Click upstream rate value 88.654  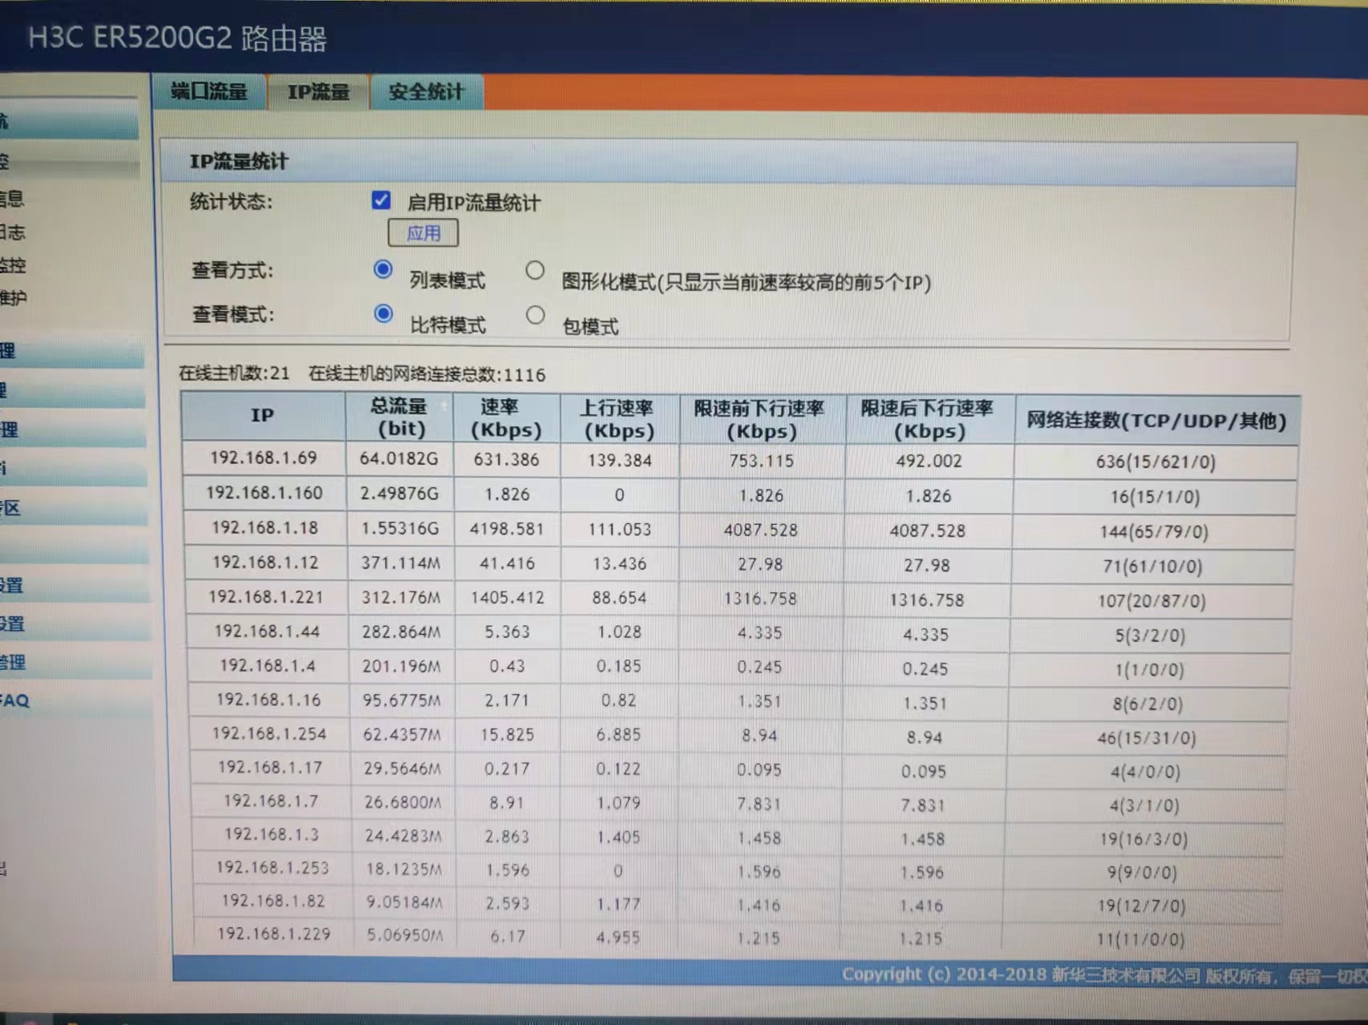click(x=619, y=598)
